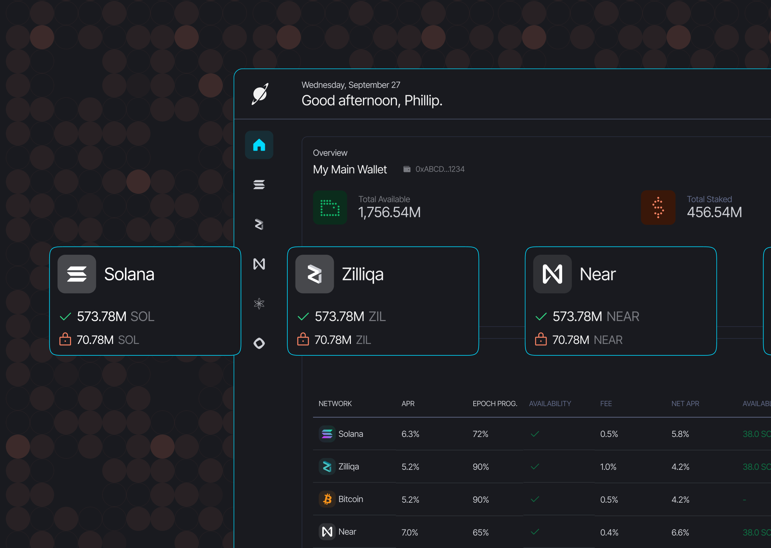
Task: Open My Main Wallet
Action: (350, 169)
